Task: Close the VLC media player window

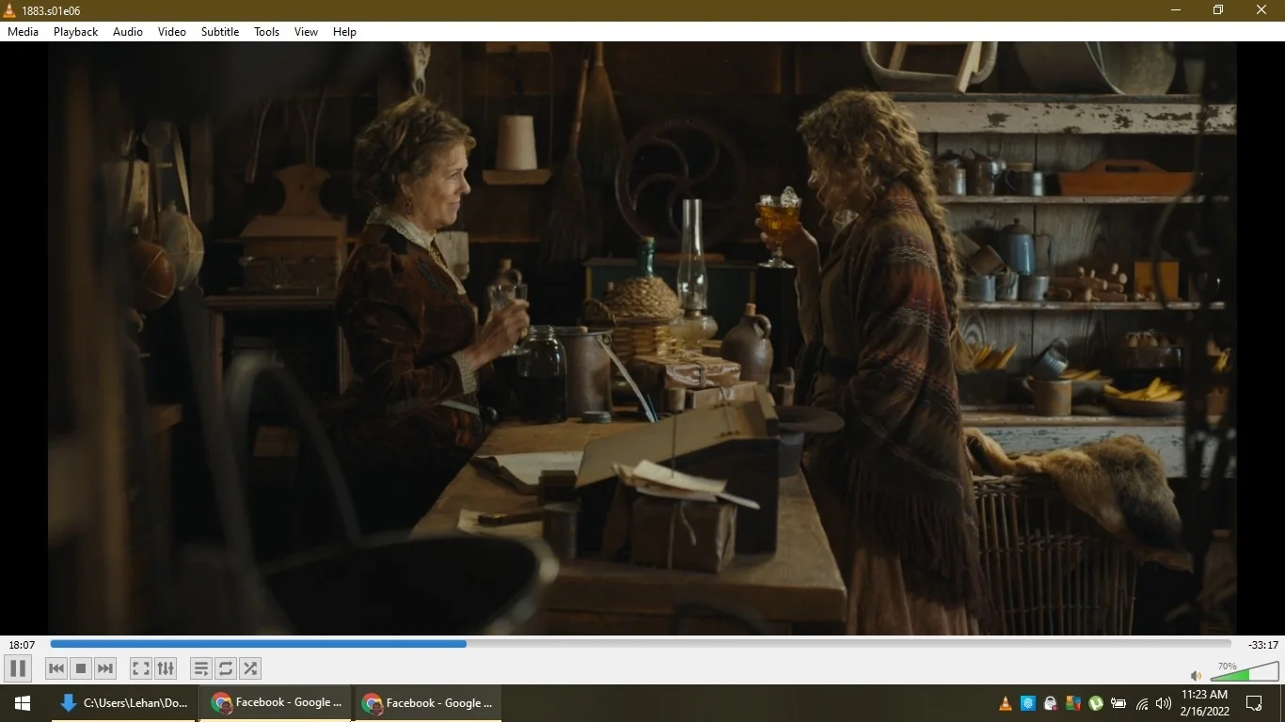Action: pyautogui.click(x=1262, y=10)
